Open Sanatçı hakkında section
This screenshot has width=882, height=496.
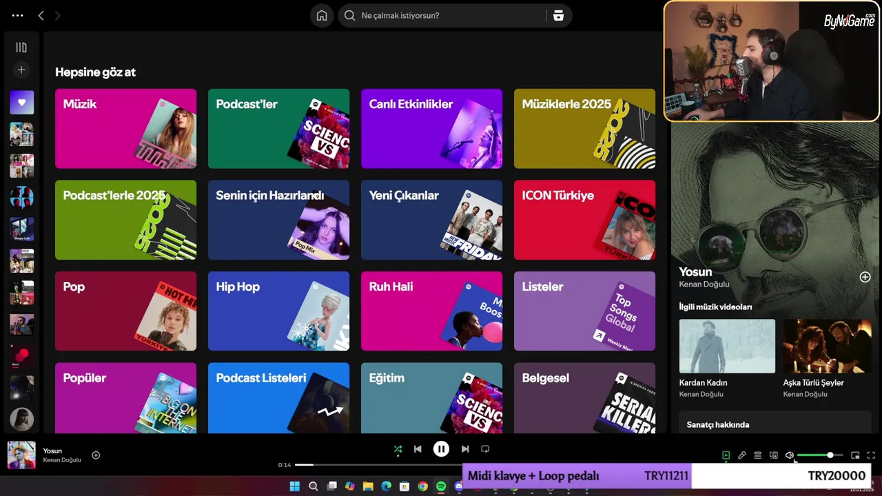[x=775, y=423]
